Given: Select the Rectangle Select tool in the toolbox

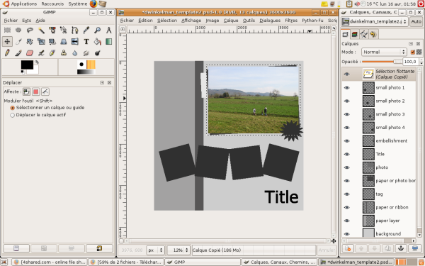Looking at the screenshot, I should (x=7, y=30).
